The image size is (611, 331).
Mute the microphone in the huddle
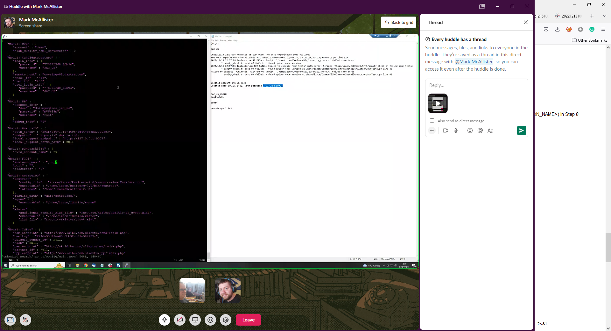165,320
